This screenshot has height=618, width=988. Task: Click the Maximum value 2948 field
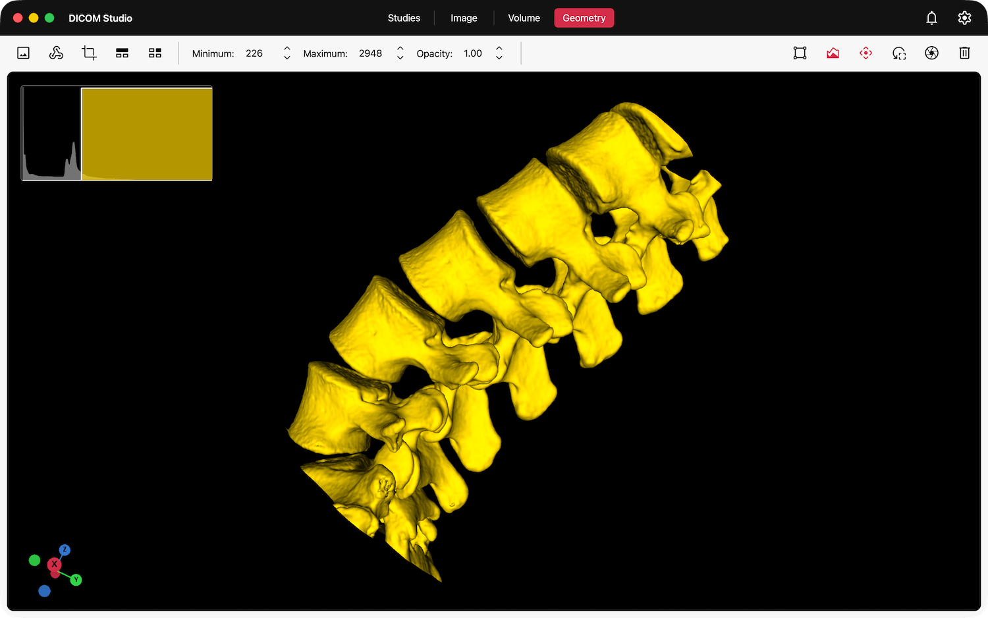[370, 53]
